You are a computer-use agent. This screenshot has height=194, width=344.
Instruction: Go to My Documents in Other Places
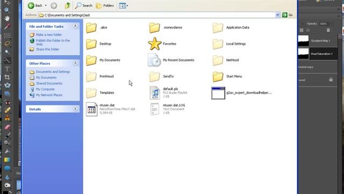coord(46,78)
